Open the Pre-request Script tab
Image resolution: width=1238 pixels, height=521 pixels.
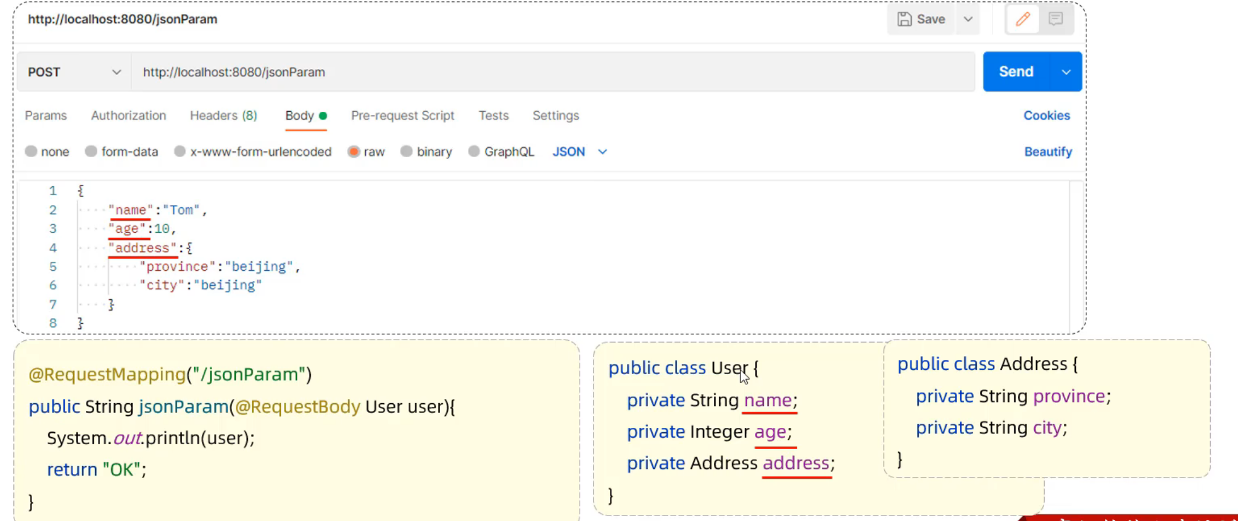point(403,115)
